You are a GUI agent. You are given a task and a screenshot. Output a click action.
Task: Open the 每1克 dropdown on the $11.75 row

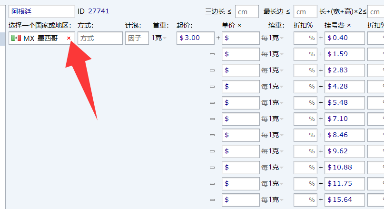point(272,184)
